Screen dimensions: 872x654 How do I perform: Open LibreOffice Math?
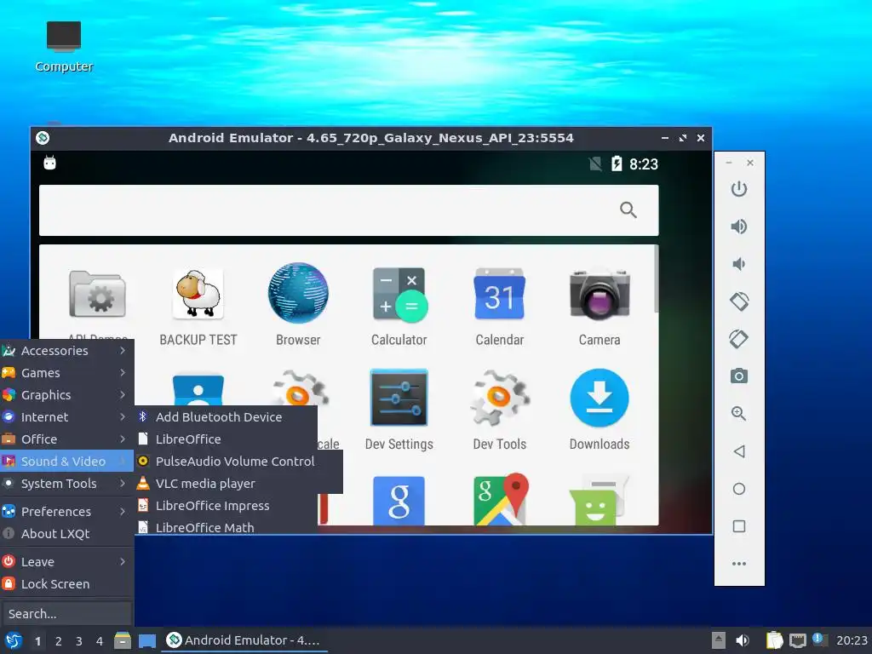[x=226, y=527]
